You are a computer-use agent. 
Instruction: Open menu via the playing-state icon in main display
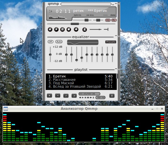pos(51,11)
